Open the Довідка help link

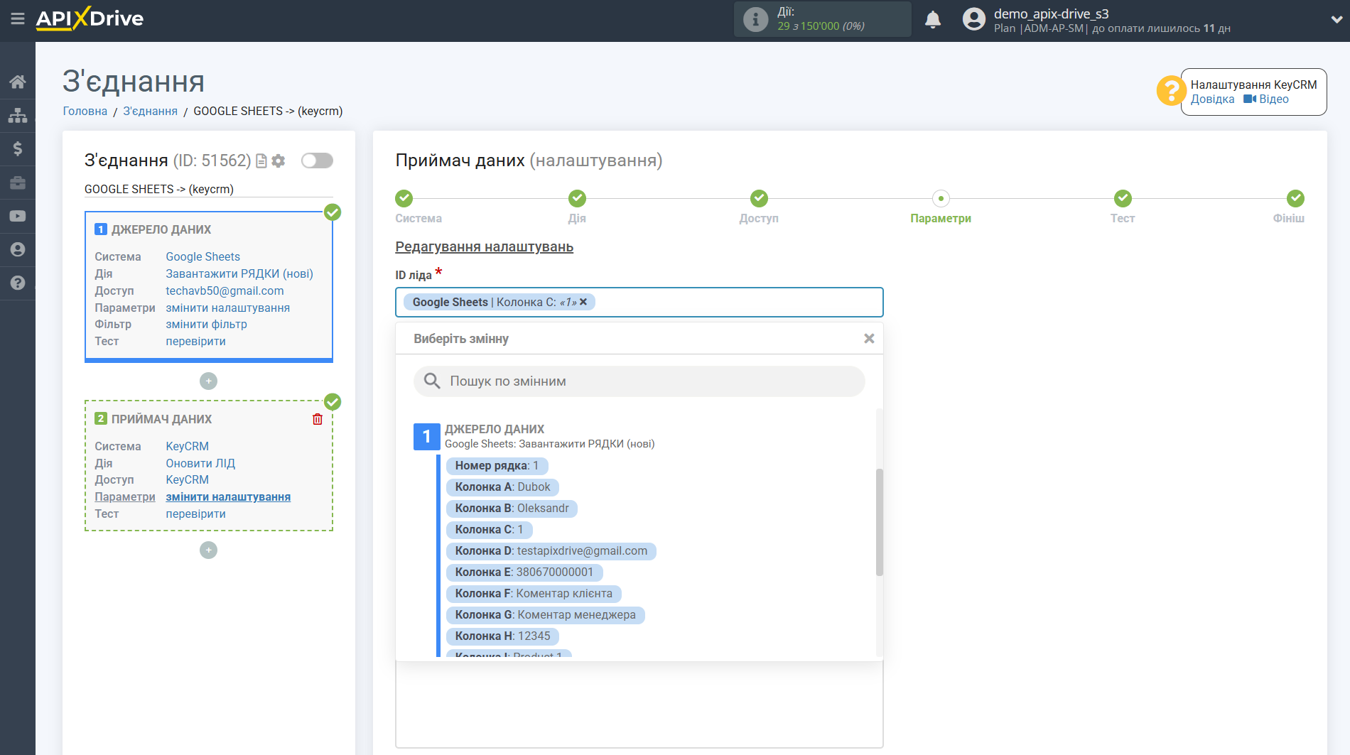(x=1212, y=99)
